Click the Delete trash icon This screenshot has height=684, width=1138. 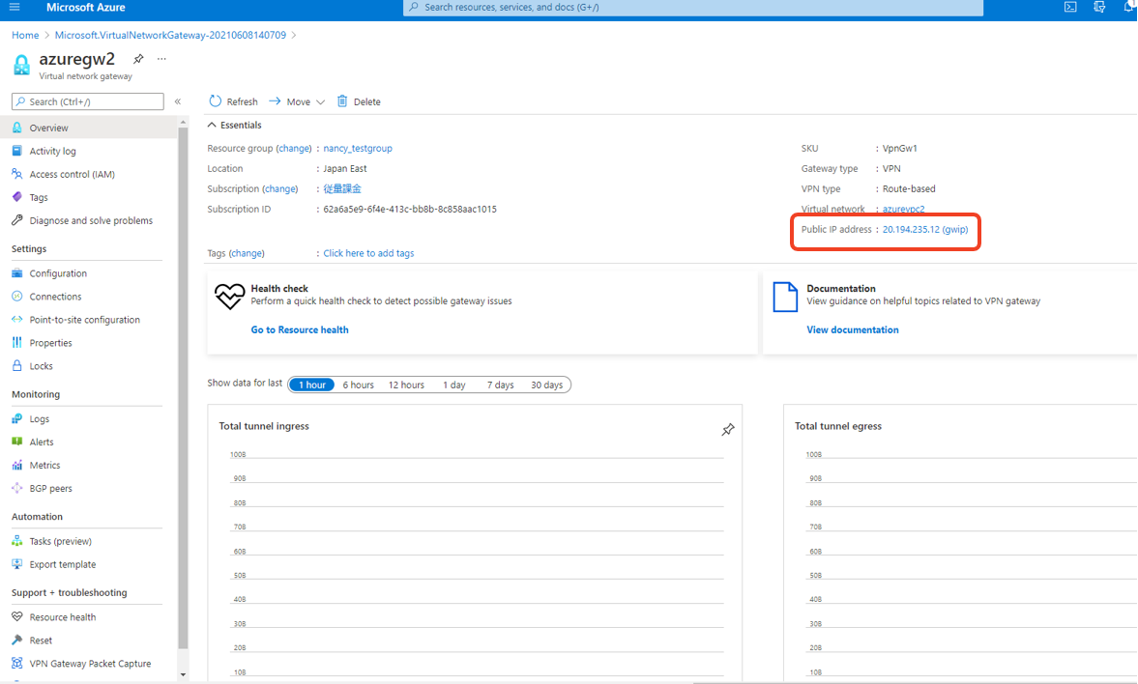(x=342, y=101)
